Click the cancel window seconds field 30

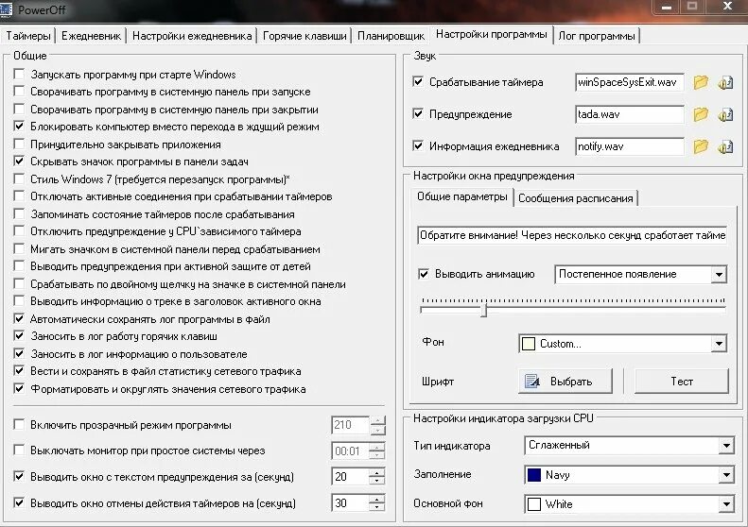coord(351,503)
